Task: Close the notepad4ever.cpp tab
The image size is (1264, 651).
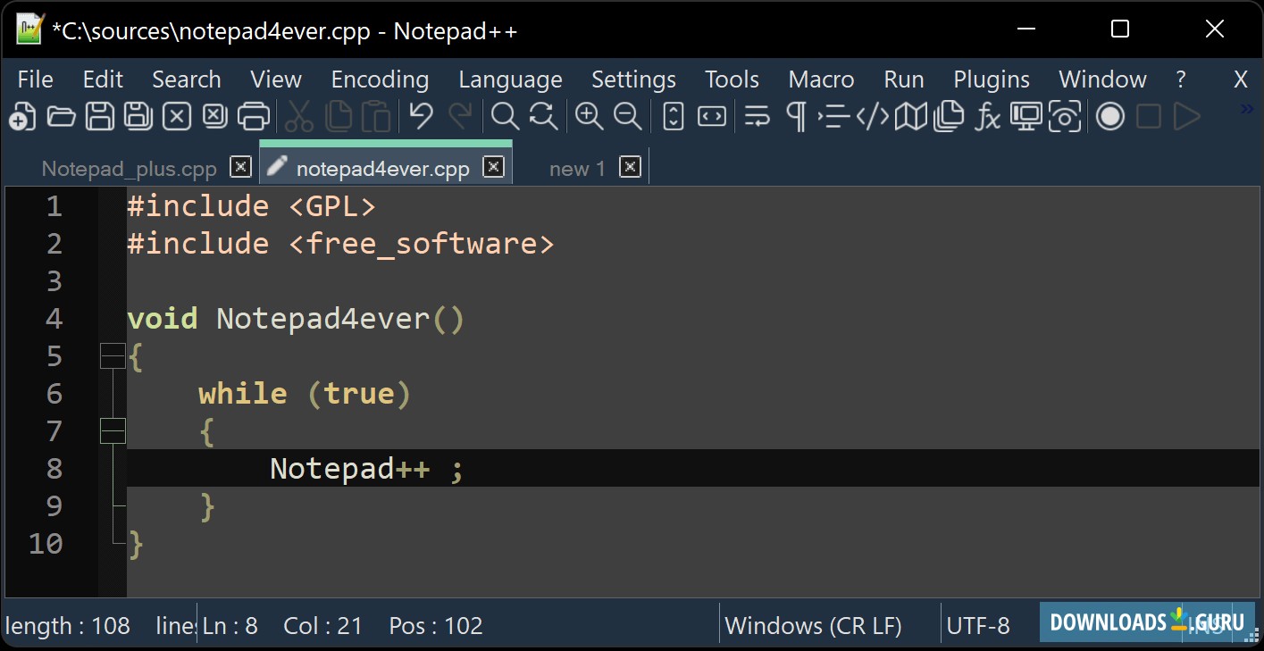Action: [x=493, y=166]
